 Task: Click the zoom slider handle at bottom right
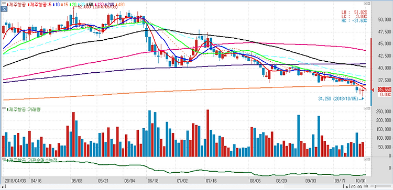pyautogui.click(x=375, y=187)
